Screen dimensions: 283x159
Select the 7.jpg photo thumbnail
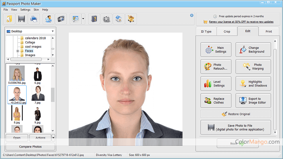point(38,93)
